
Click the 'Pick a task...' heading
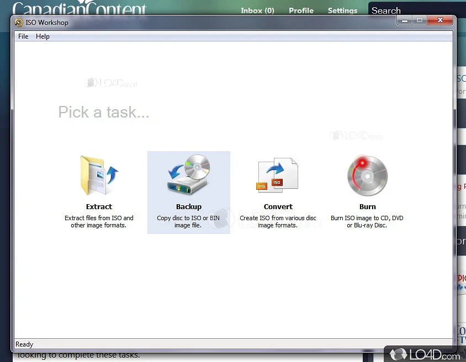click(x=104, y=112)
